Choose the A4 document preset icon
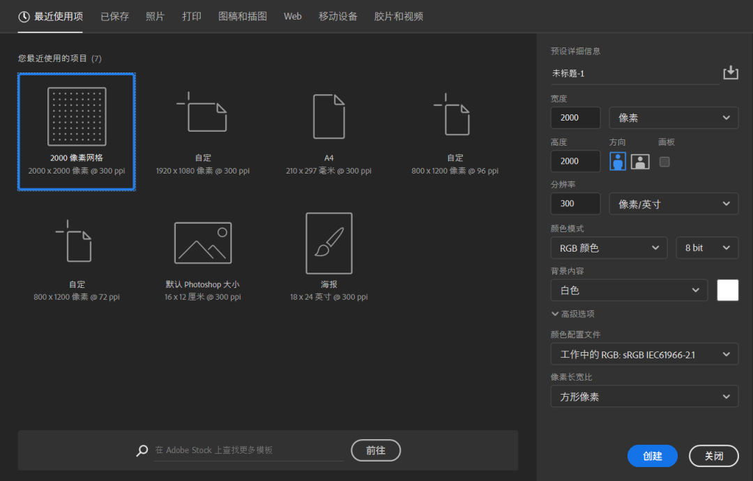This screenshot has width=753, height=481. point(328,116)
